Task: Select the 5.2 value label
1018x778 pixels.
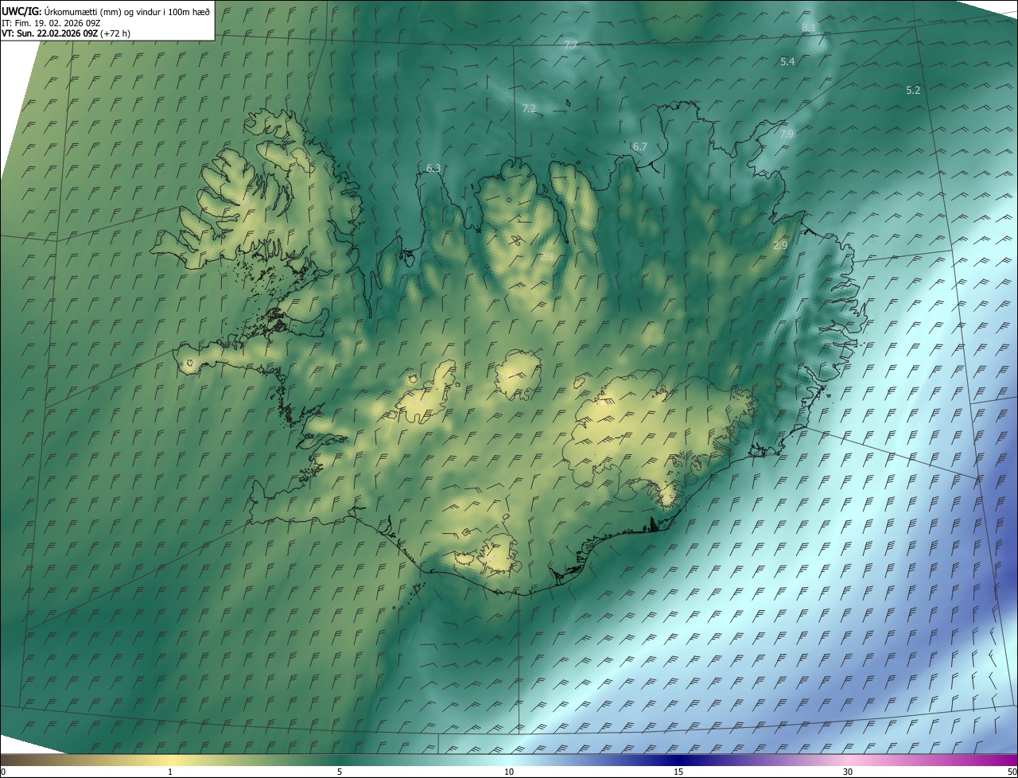Action: [913, 90]
